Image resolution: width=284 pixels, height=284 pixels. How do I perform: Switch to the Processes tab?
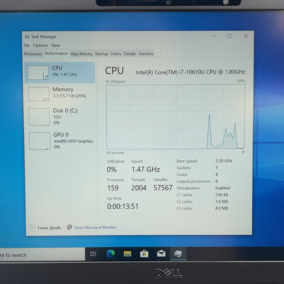[33, 54]
